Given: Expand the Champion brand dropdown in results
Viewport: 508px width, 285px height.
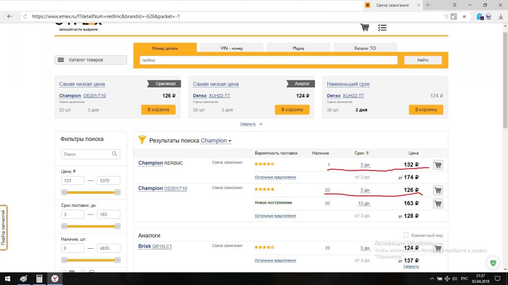Looking at the screenshot, I should pyautogui.click(x=216, y=141).
